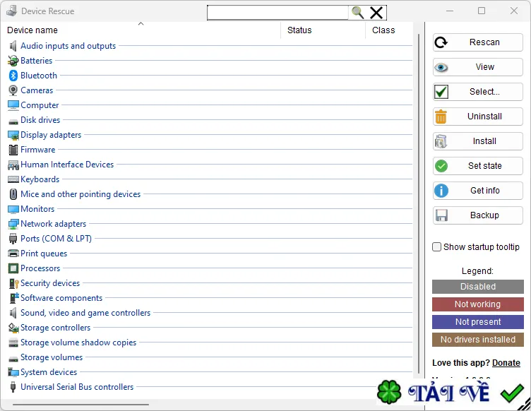Click the Batteries category icon

point(13,61)
